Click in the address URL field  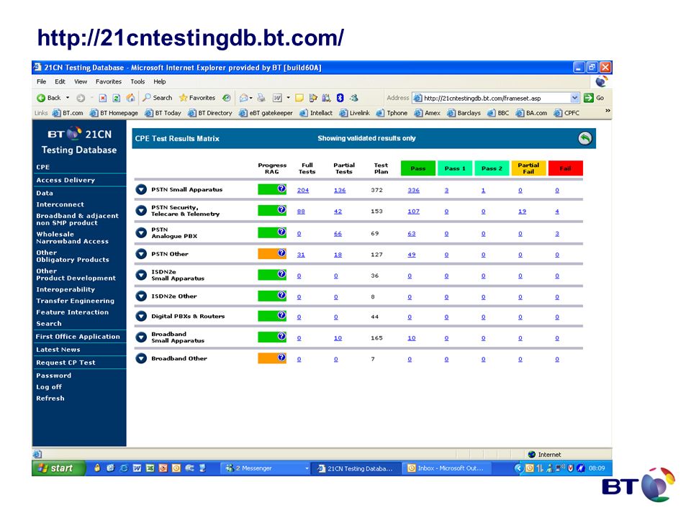click(496, 99)
